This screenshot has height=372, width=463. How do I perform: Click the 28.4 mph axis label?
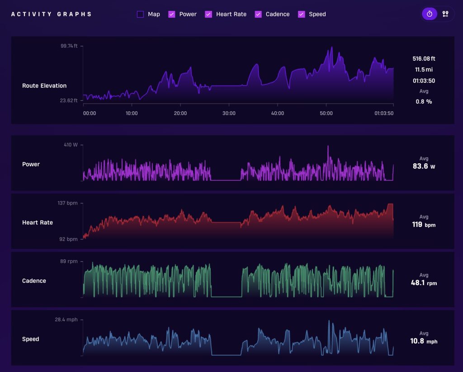click(66, 320)
